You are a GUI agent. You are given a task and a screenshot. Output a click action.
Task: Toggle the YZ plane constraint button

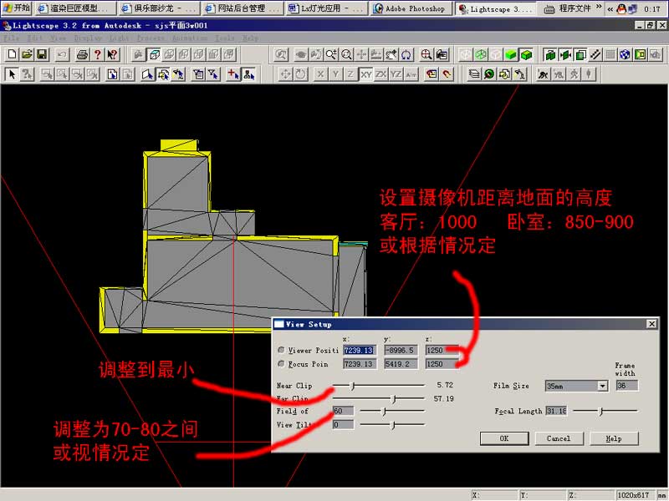click(396, 74)
